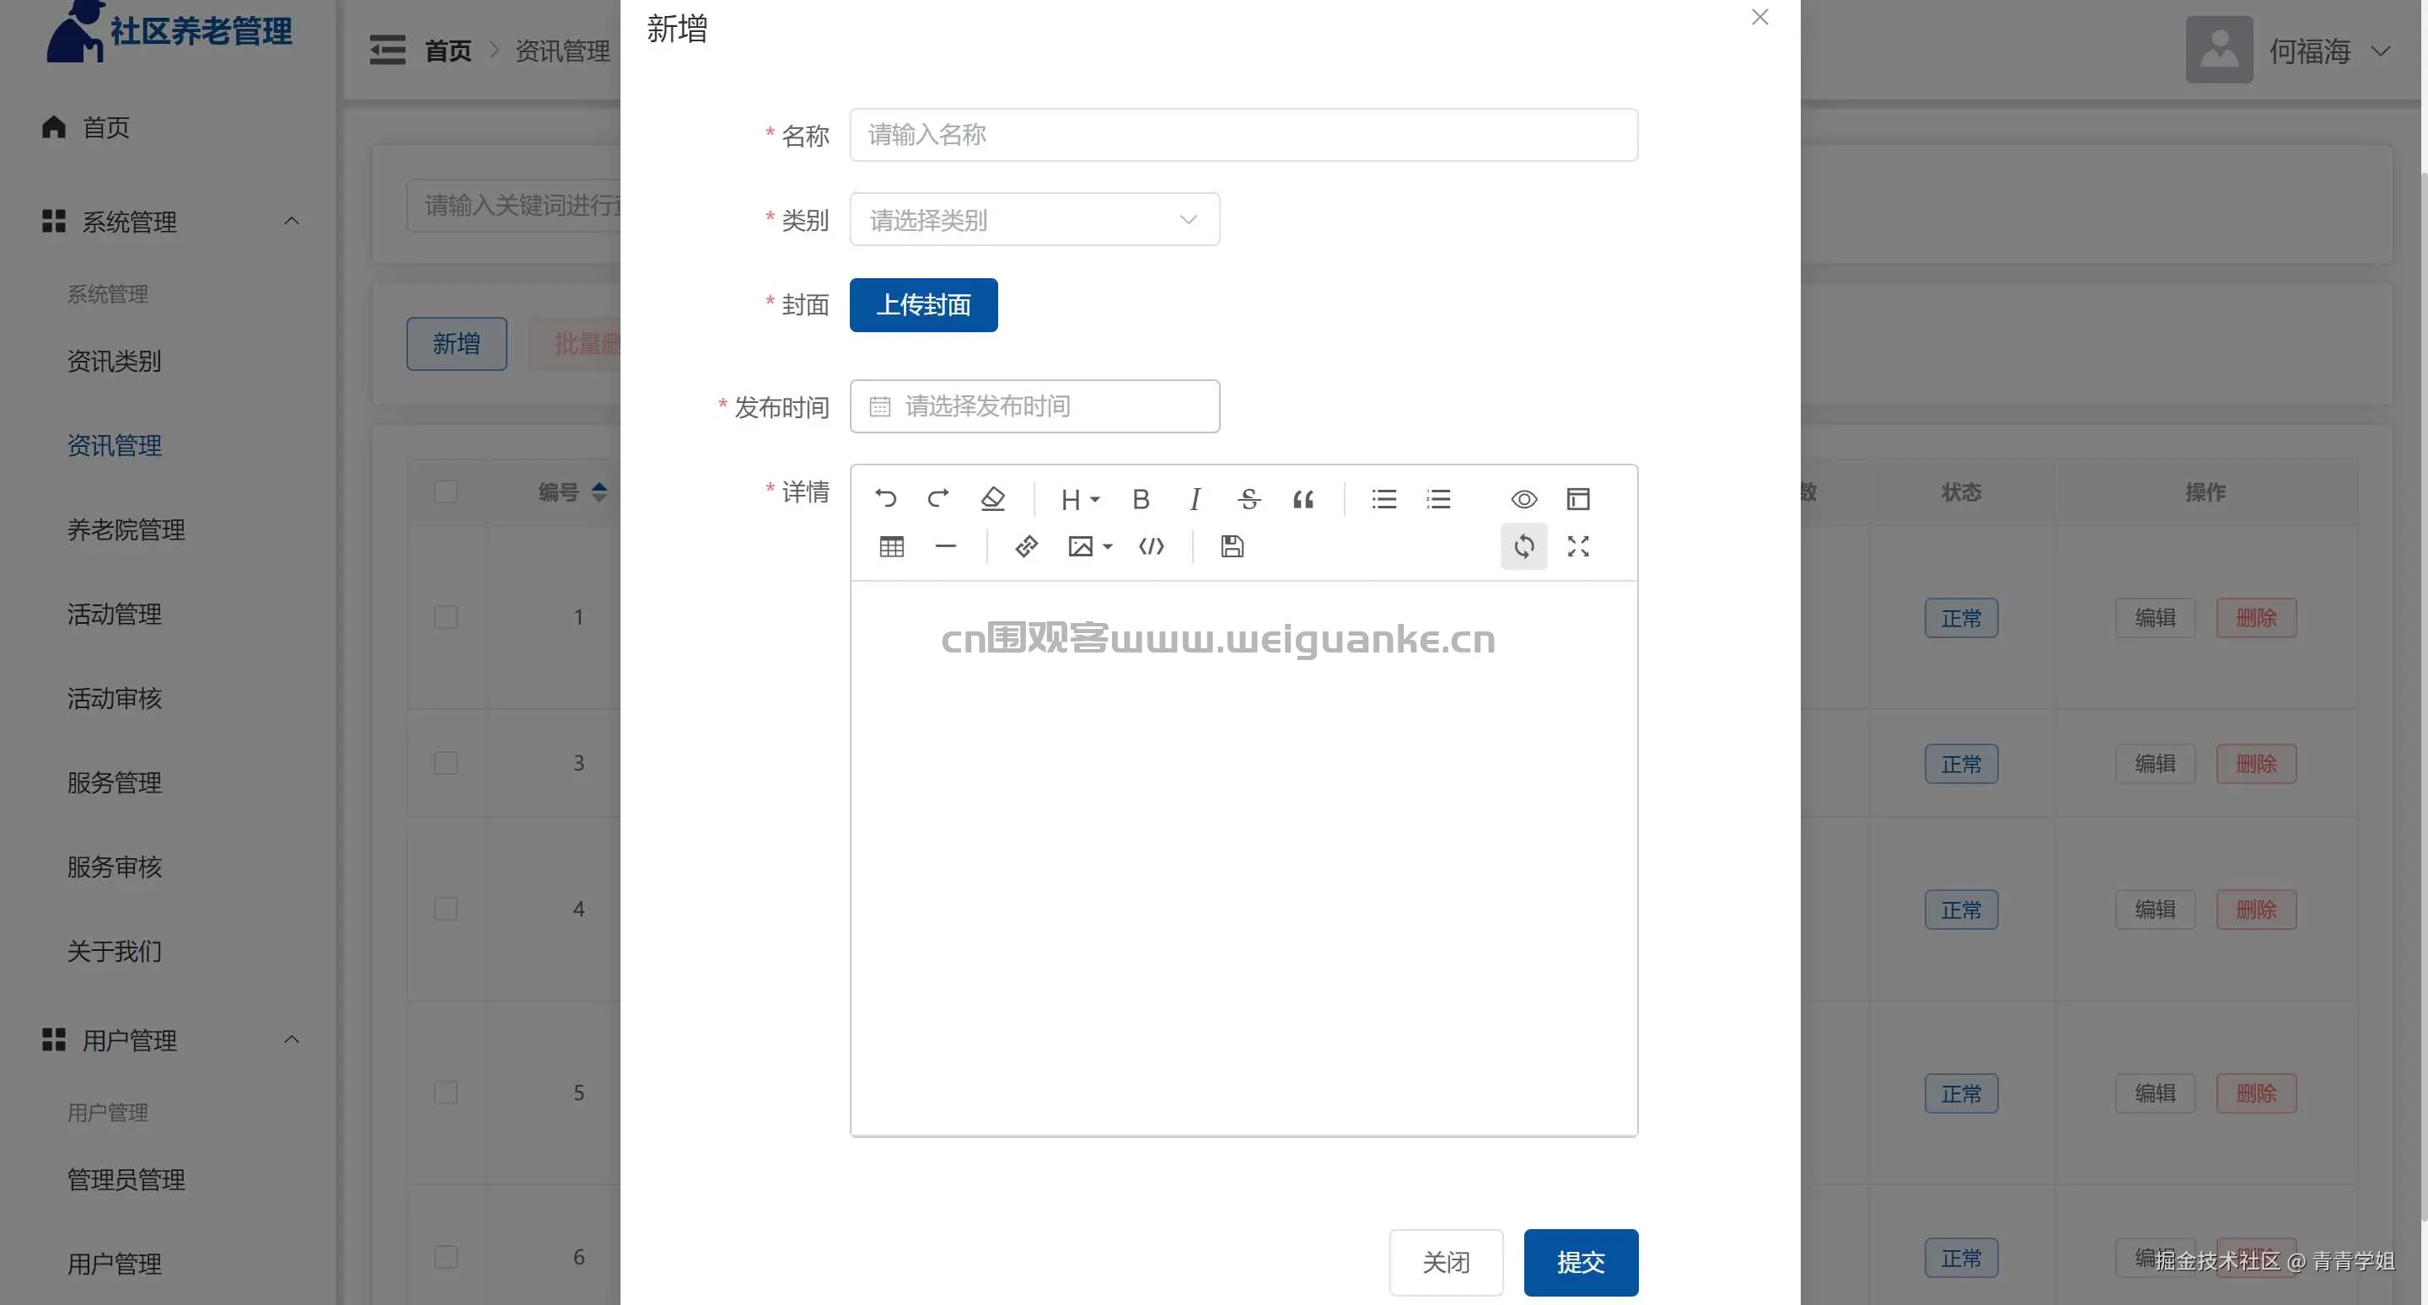Insert a blockquote with quote icon

(x=1303, y=498)
